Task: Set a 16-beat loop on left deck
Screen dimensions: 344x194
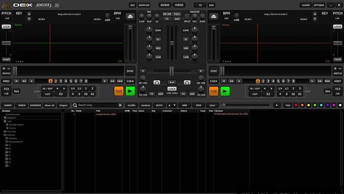Action: 86,94
